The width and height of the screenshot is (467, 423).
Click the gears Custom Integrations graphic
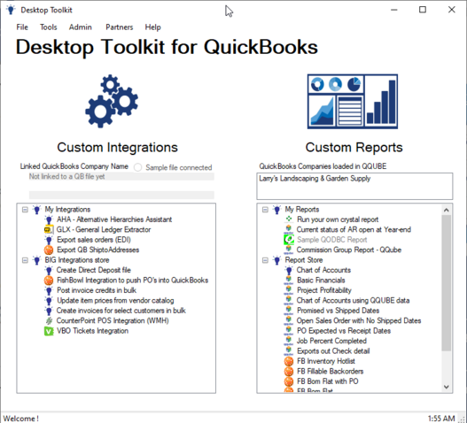click(x=112, y=101)
